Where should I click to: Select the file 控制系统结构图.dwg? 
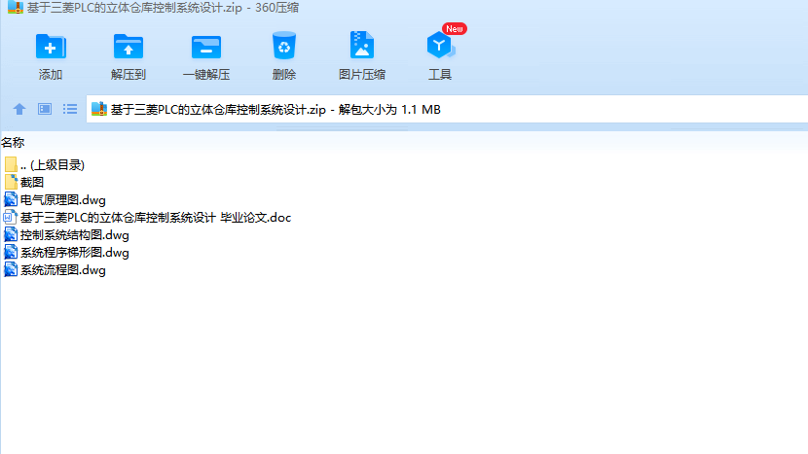pos(66,234)
